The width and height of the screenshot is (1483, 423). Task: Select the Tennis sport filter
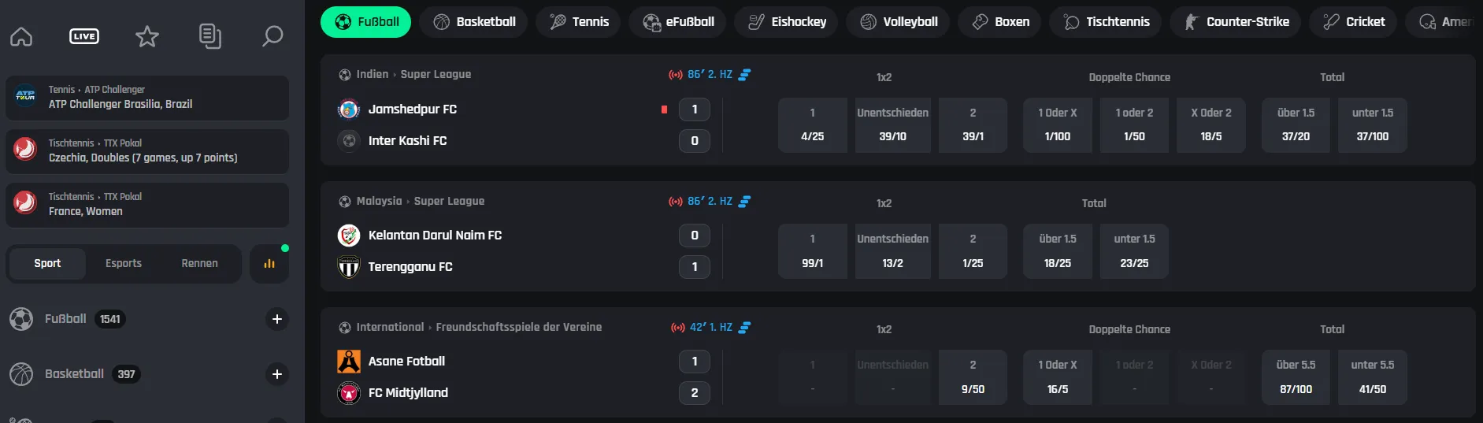click(579, 22)
